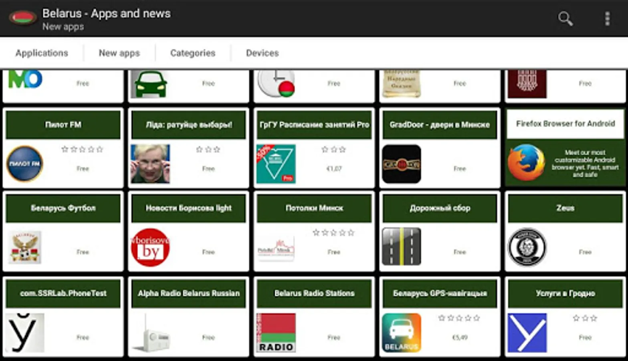Image resolution: width=628 pixels, height=361 pixels.
Task: Switch to the Applications tab
Action: [x=42, y=53]
